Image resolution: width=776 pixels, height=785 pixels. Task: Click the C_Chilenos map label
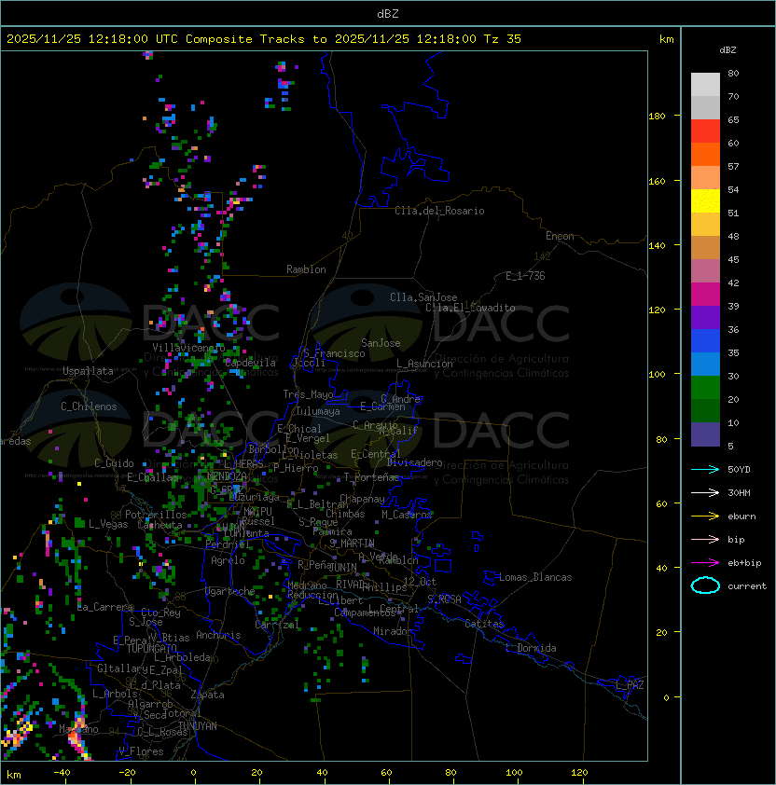point(89,406)
